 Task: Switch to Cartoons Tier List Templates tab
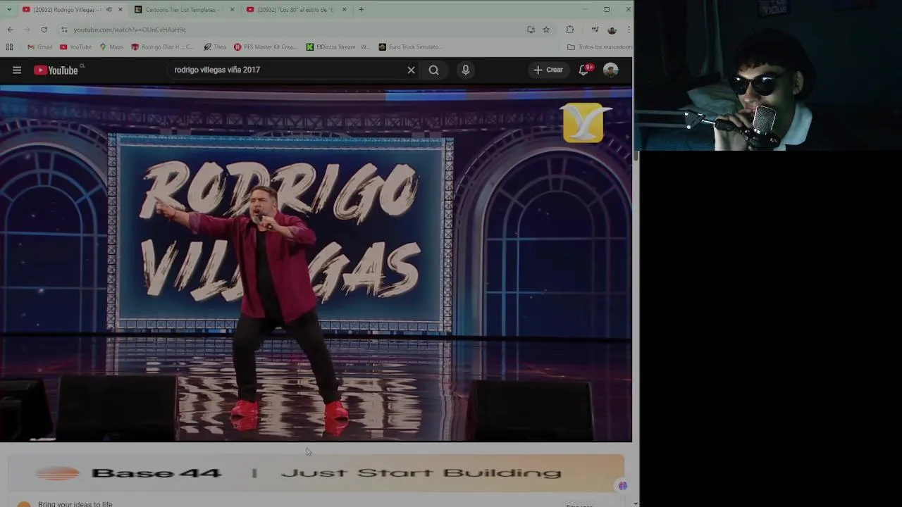pyautogui.click(x=182, y=9)
